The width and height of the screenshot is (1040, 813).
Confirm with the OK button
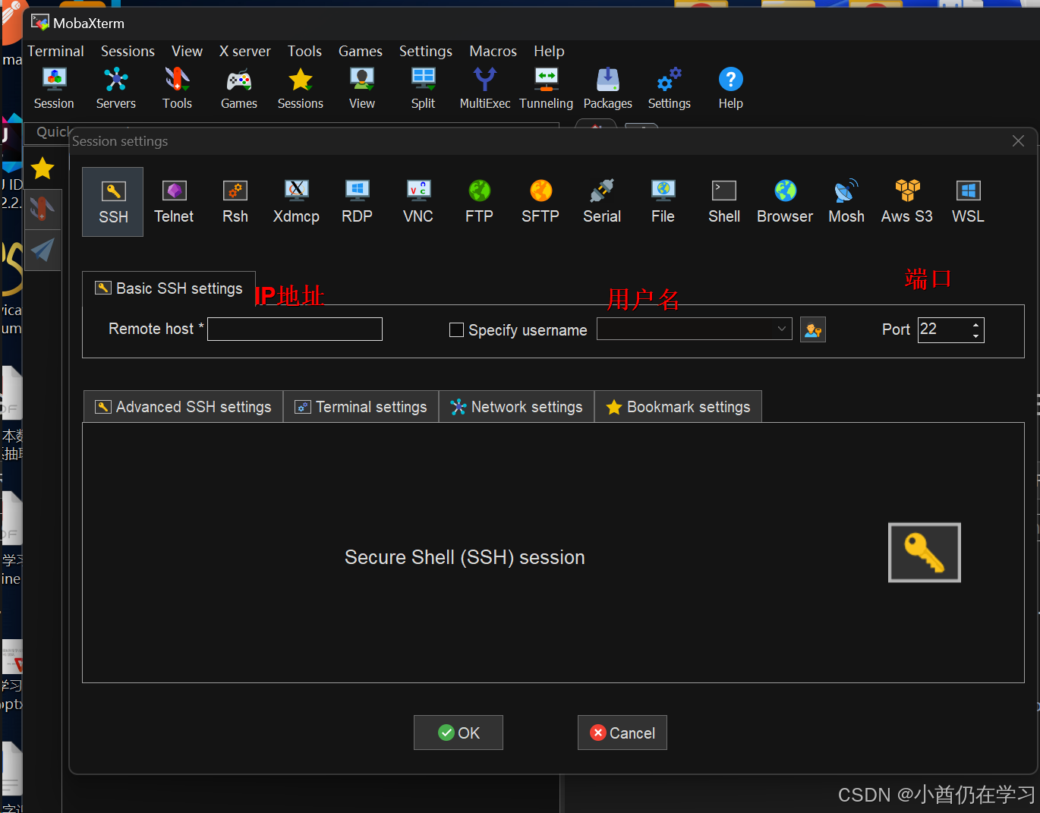[x=459, y=733]
